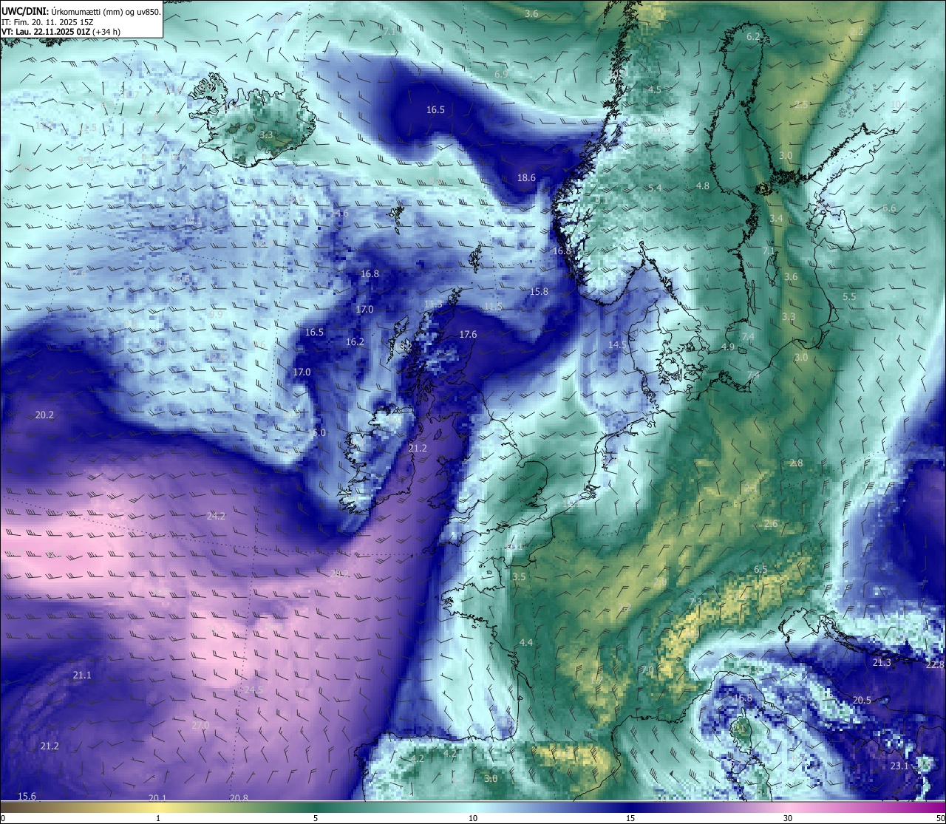Click the color bar label "30"

pyautogui.click(x=788, y=818)
